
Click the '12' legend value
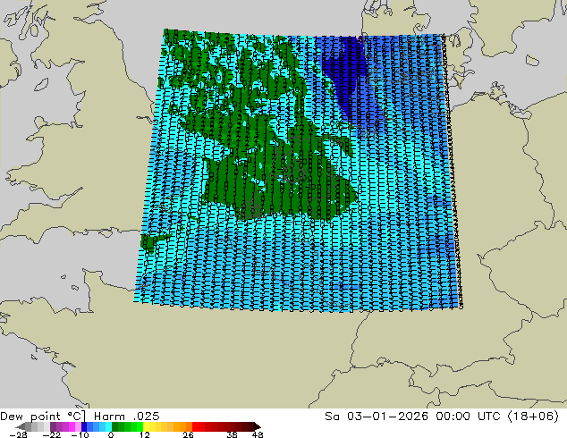pos(145,434)
